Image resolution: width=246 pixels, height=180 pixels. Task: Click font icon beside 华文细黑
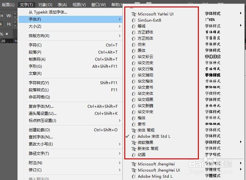point(134,100)
